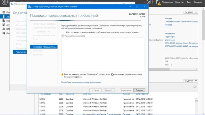Open the dropdown arrow beside the refresh icon
The width and height of the screenshot is (205, 115).
144,2
